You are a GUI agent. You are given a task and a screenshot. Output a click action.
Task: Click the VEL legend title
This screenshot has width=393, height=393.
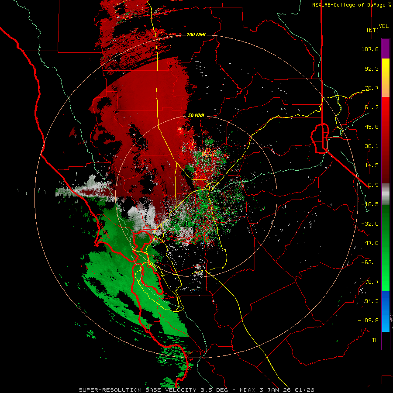(383, 26)
